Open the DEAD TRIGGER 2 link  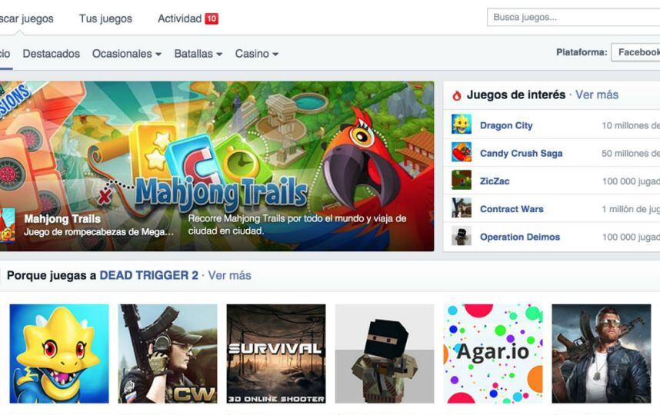[x=148, y=275]
